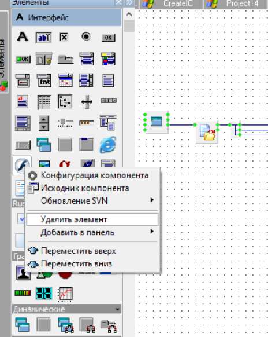
Task: Pick the checkbox component in palette
Action: [64, 38]
